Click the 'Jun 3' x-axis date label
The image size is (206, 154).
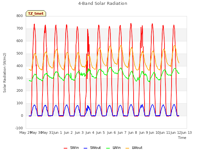click(79, 133)
